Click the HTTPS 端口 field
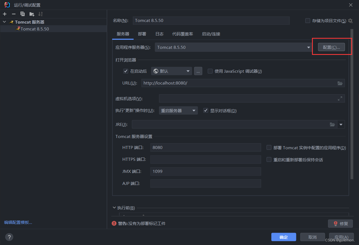 pos(206,159)
